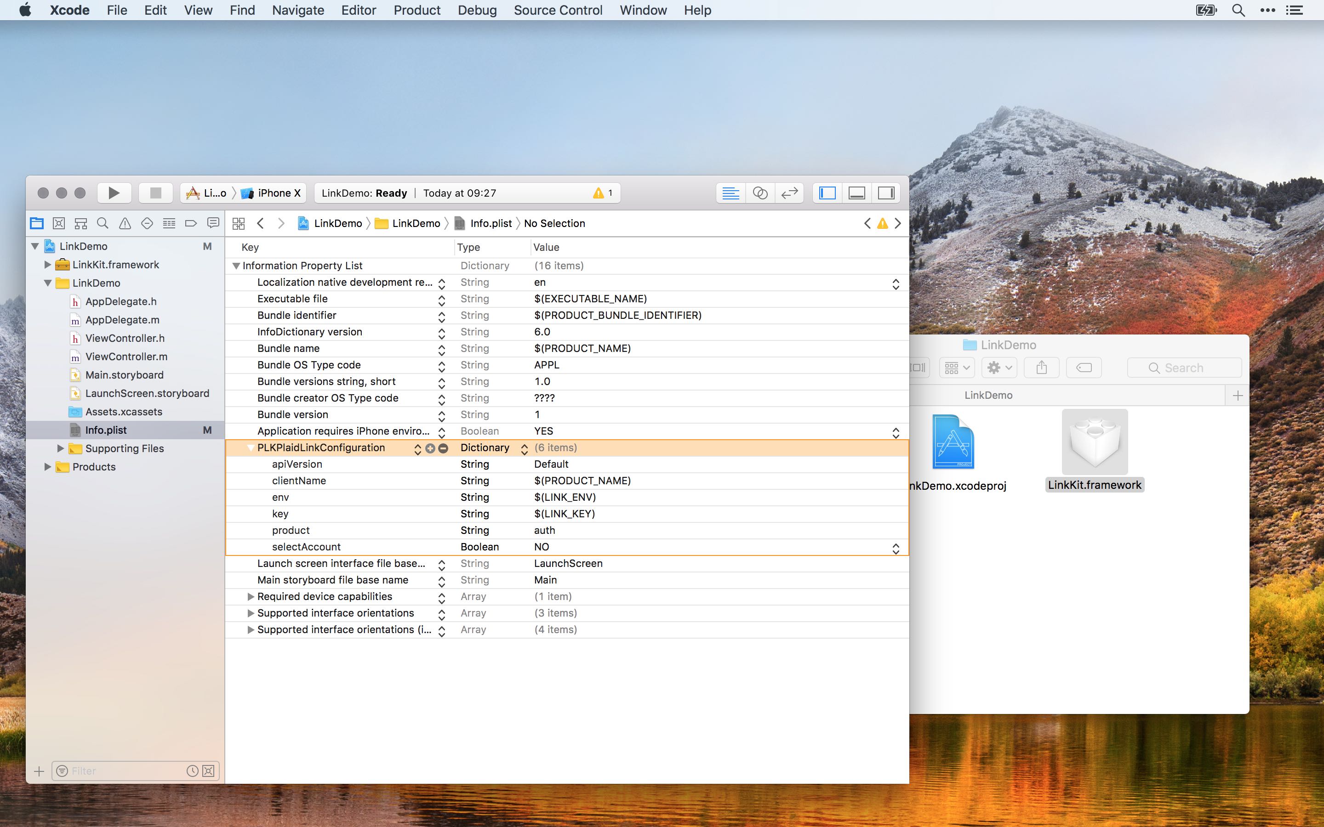Toggle the debug area at the bottom

(856, 193)
